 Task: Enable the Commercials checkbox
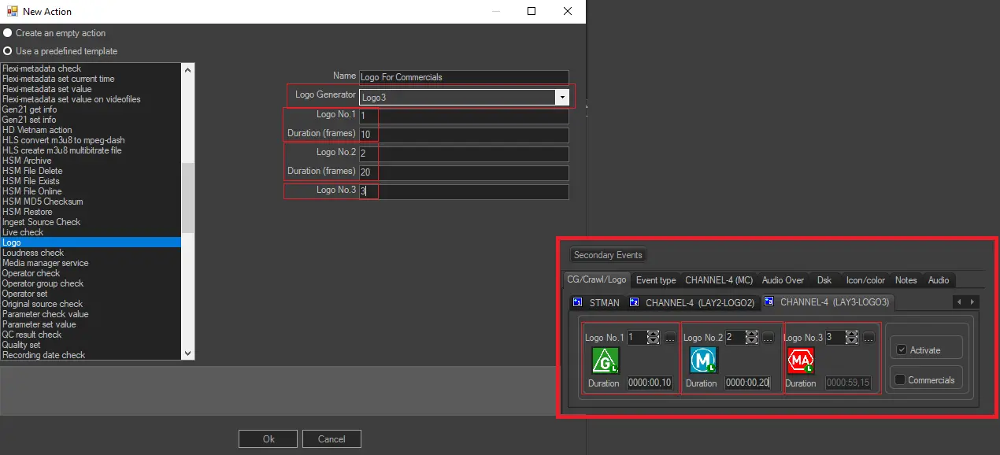[900, 380]
